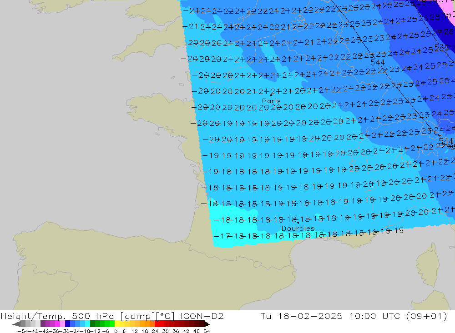The height and width of the screenshot is (333, 455).
Task: Click the 'ICON-D2' model name
Action: point(202,316)
